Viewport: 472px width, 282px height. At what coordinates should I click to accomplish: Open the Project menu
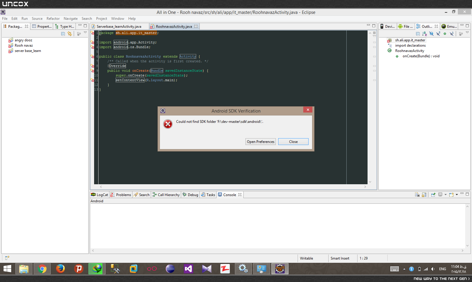101,19
